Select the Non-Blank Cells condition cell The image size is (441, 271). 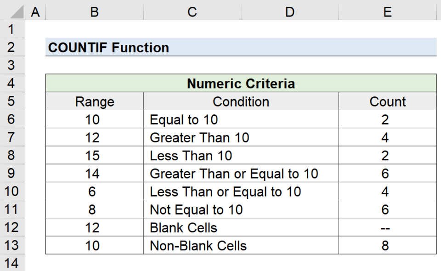(241, 245)
